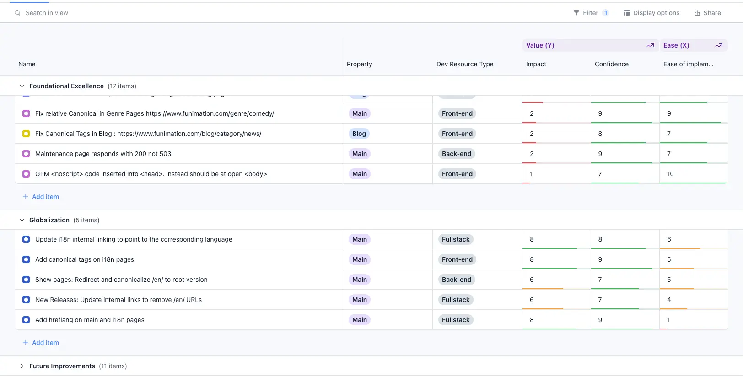
Task: Click the Confidence column header
Action: [x=611, y=64]
